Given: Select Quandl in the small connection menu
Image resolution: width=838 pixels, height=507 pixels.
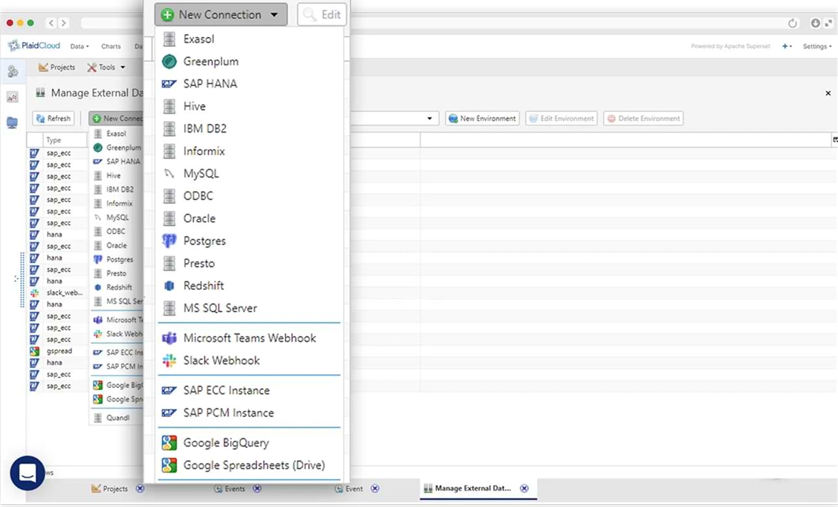Looking at the screenshot, I should [x=116, y=418].
